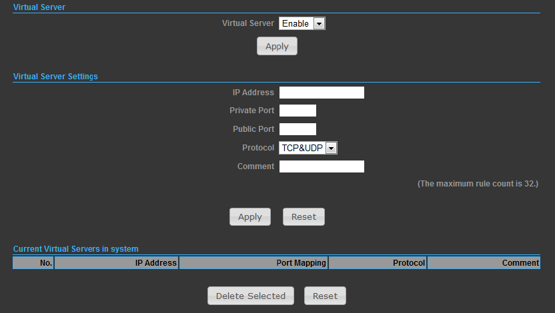
Task: Focus the Comment input field
Action: tap(322, 166)
